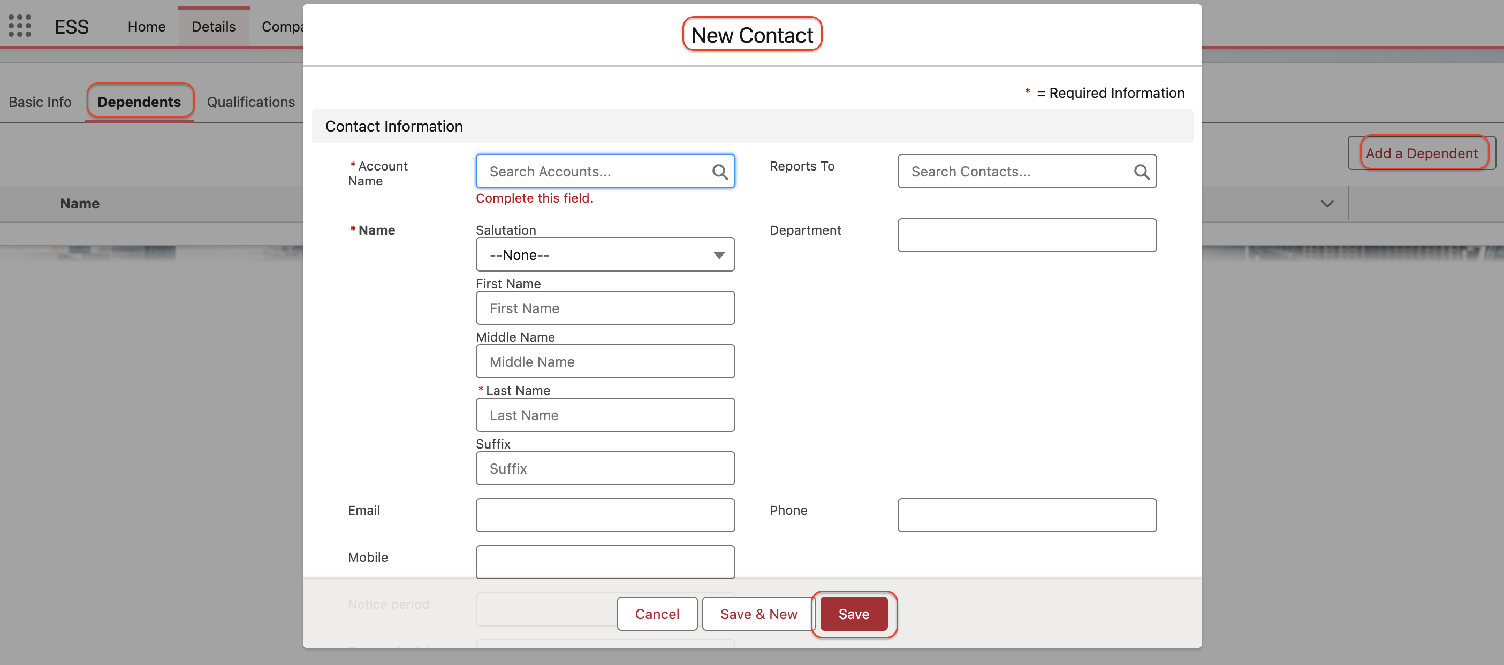The height and width of the screenshot is (665, 1504).
Task: Expand the column chevron dropdown
Action: tap(1326, 204)
